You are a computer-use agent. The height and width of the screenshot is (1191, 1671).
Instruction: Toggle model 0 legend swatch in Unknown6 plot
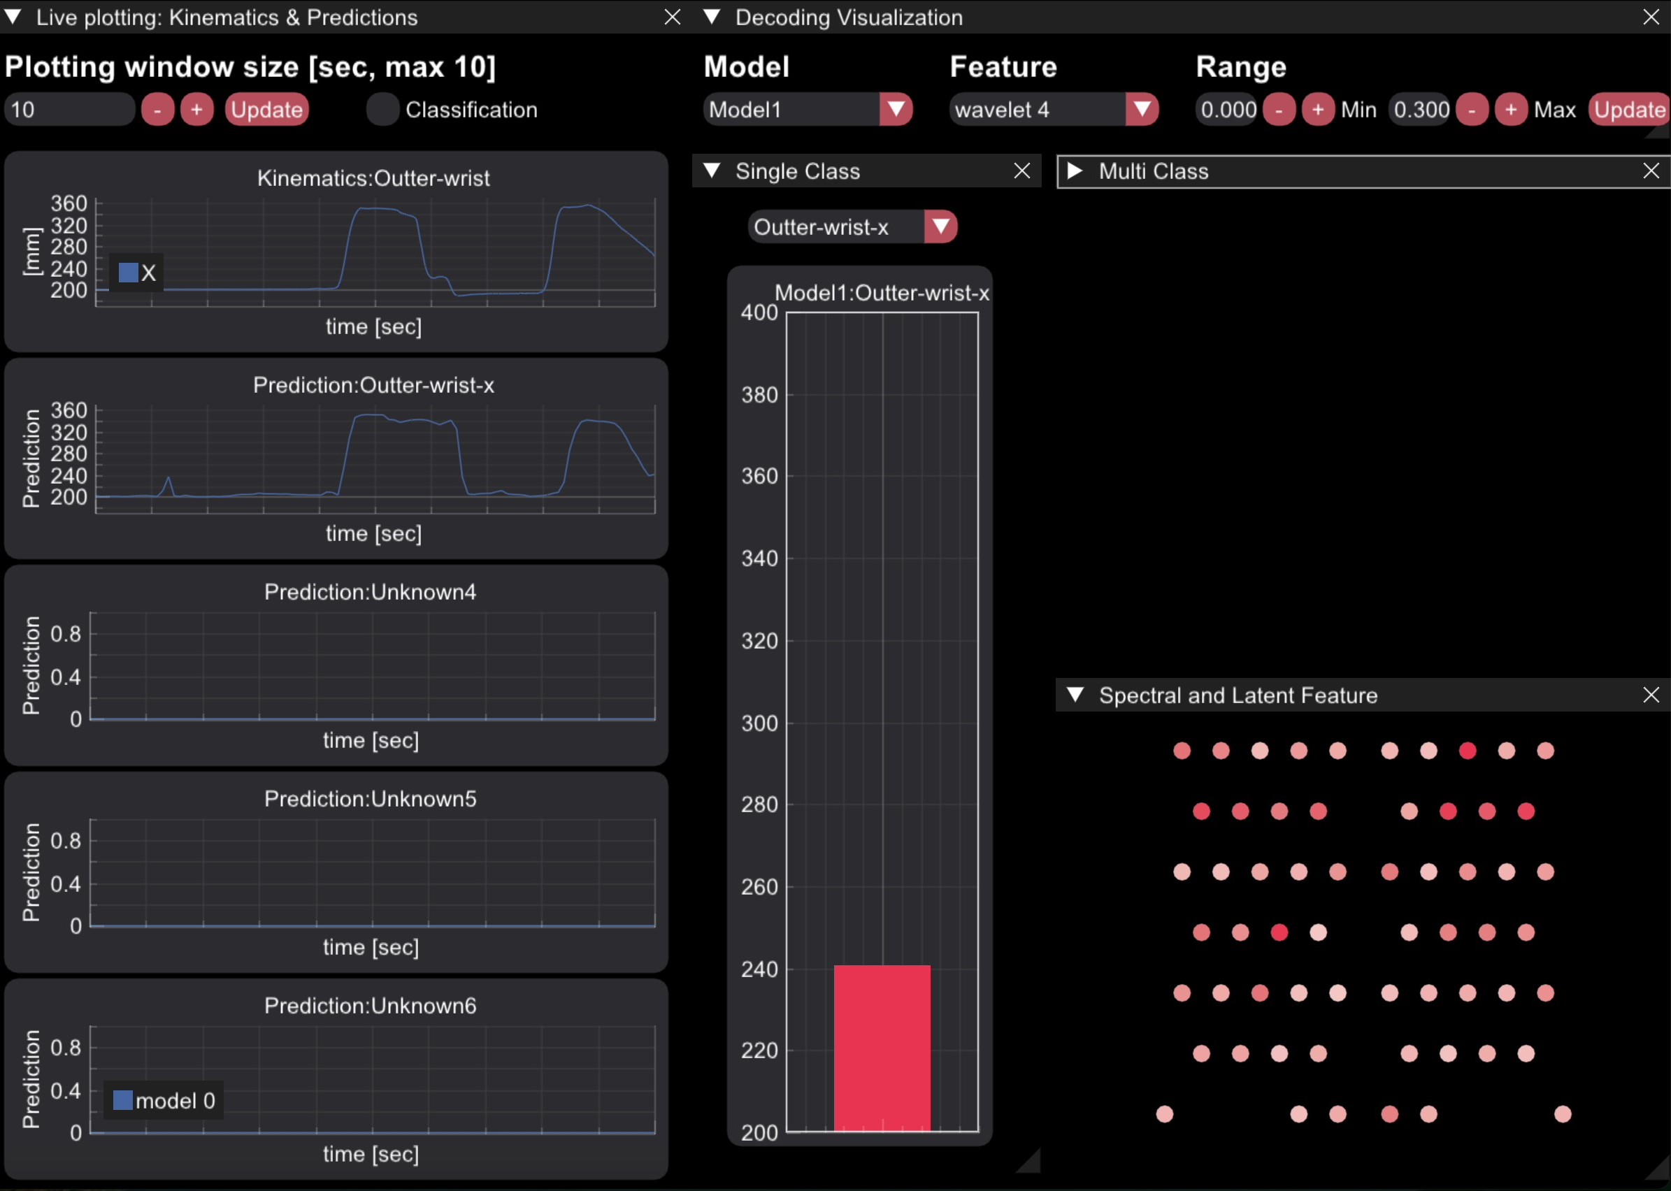(122, 1100)
